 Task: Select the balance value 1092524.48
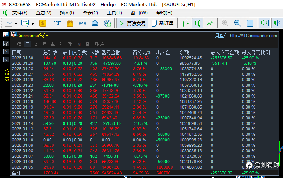[x=191, y=58]
